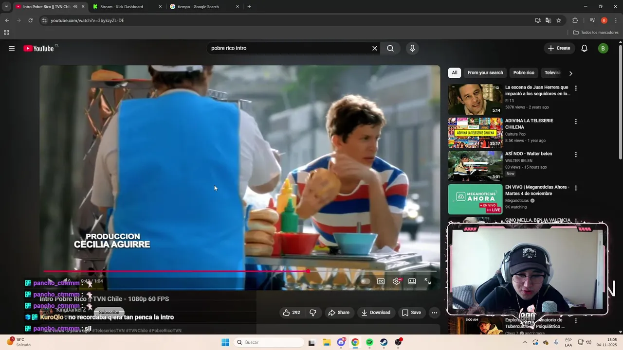Open options for La escena de Juan Herrera

(576, 88)
